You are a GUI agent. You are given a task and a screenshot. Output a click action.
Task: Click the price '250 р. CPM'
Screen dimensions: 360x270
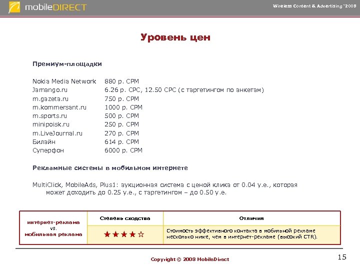click(x=121, y=124)
